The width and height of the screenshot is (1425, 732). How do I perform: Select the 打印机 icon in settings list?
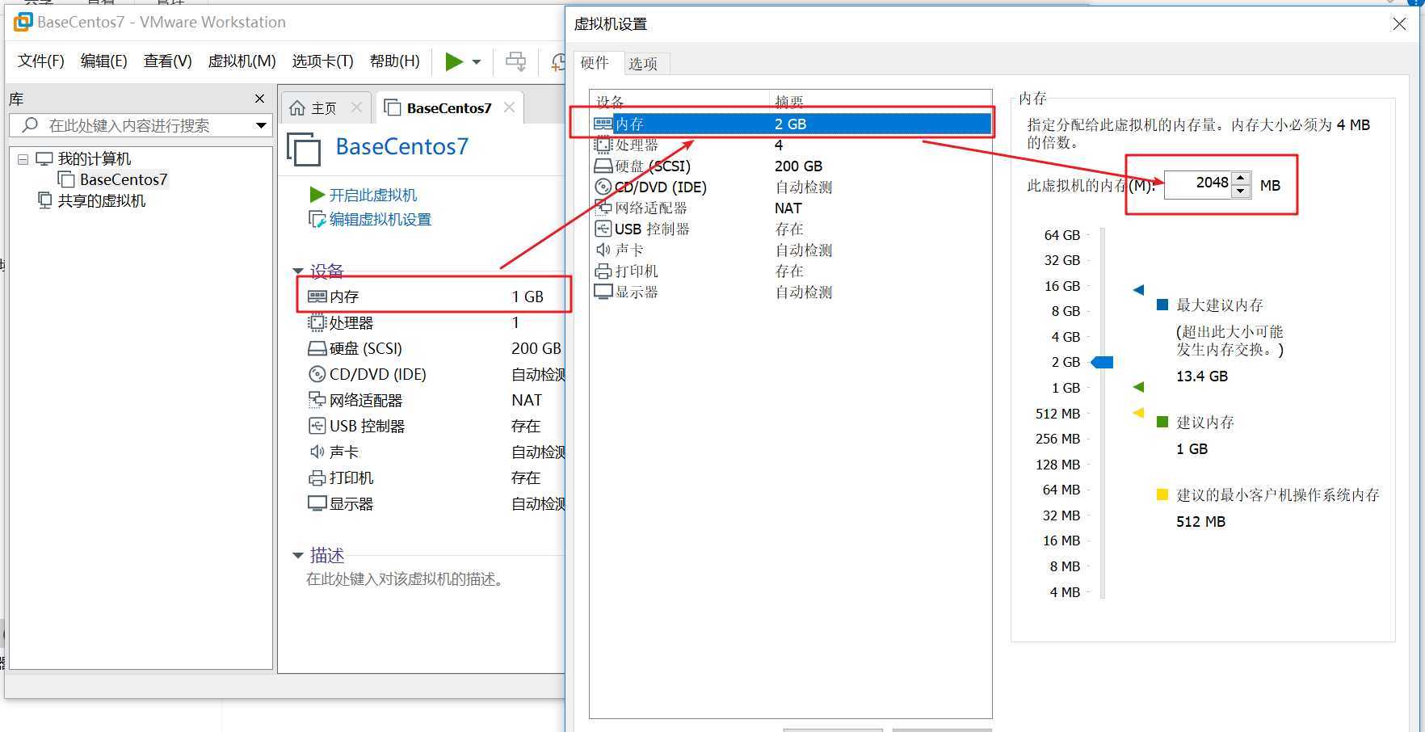pos(603,271)
